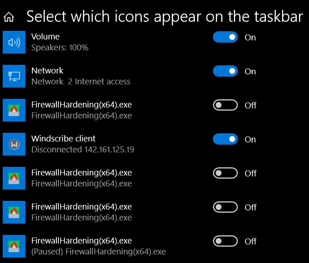Click the FirewallHardening icon directly below Network
Viewport: 309px width, 263px height.
point(14,110)
